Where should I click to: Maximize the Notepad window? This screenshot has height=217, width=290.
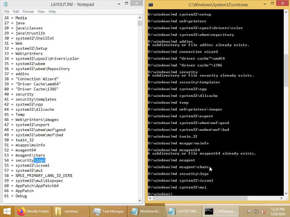tap(127, 3)
